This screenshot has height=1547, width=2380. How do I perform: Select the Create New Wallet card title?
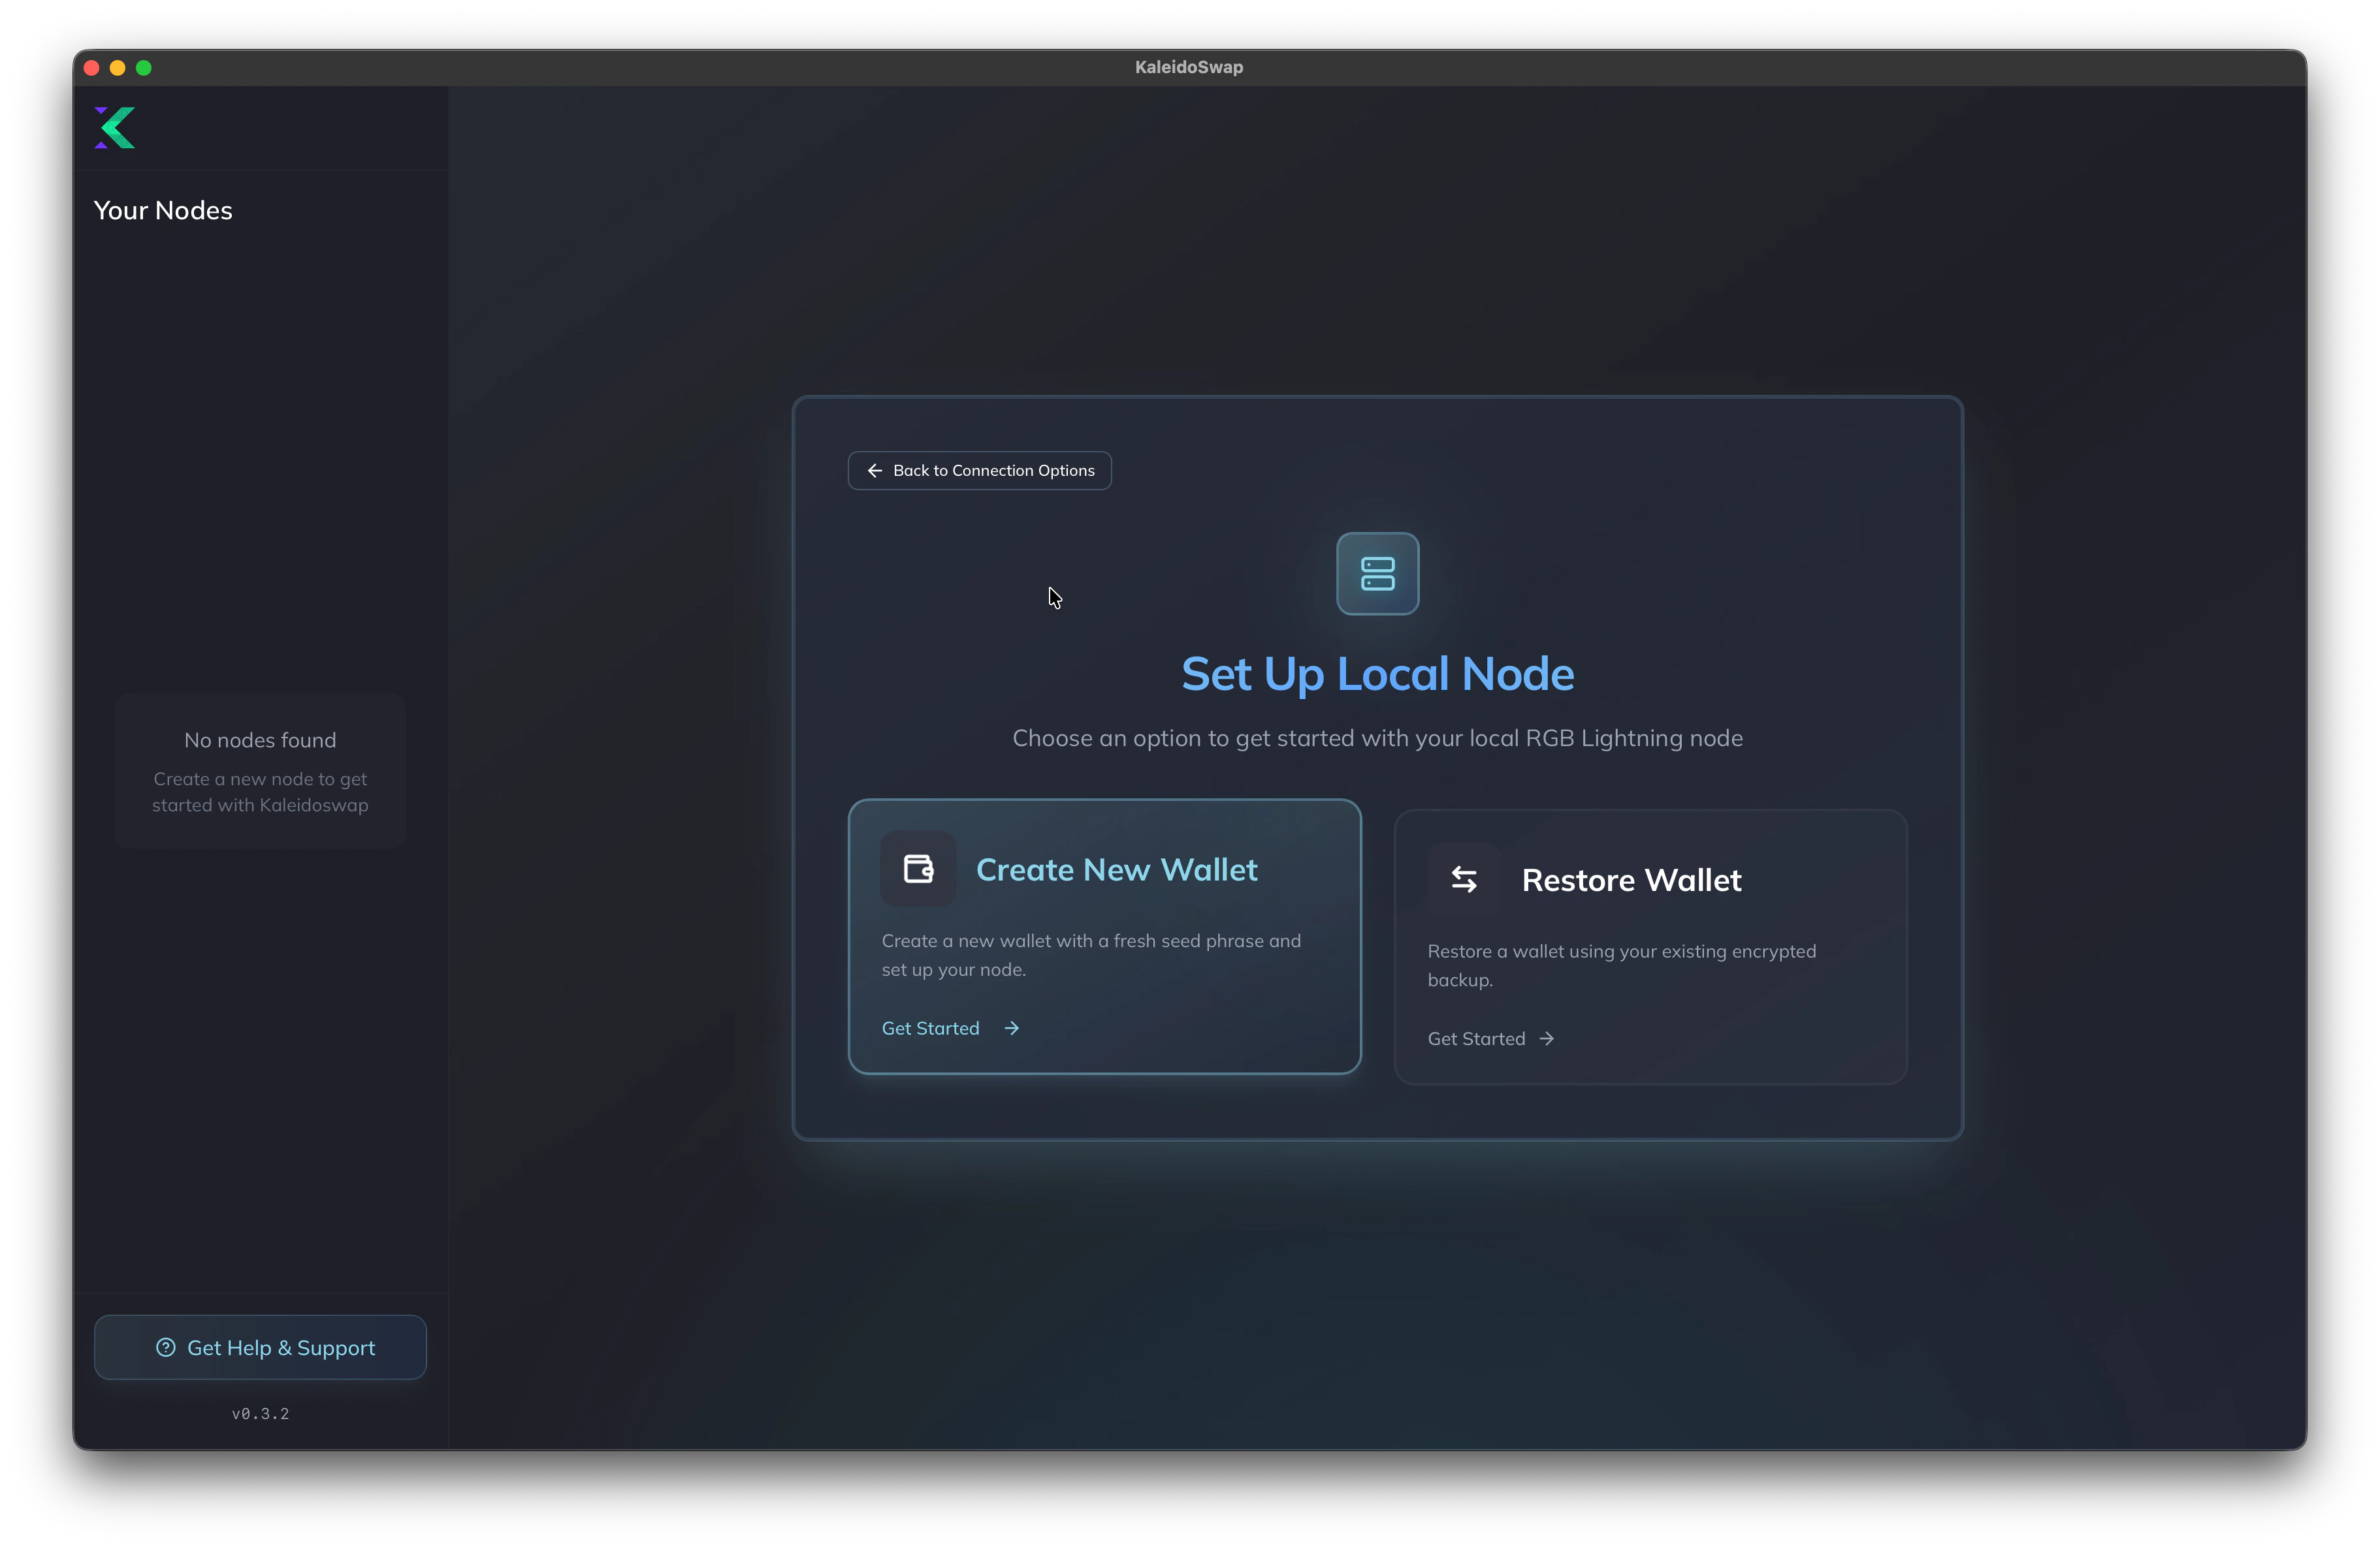pyautogui.click(x=1116, y=869)
